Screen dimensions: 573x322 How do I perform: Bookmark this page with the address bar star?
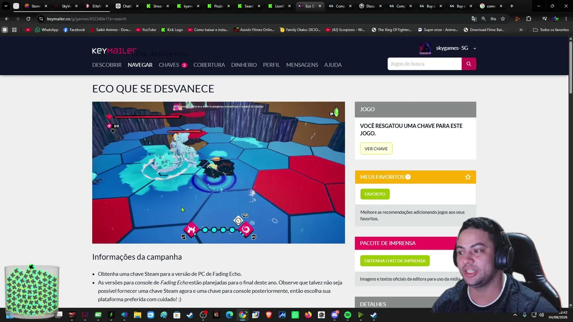coord(503,19)
